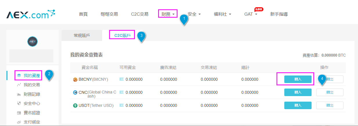
Task: Expand the 安全 dropdown menu
Action: click(194, 14)
